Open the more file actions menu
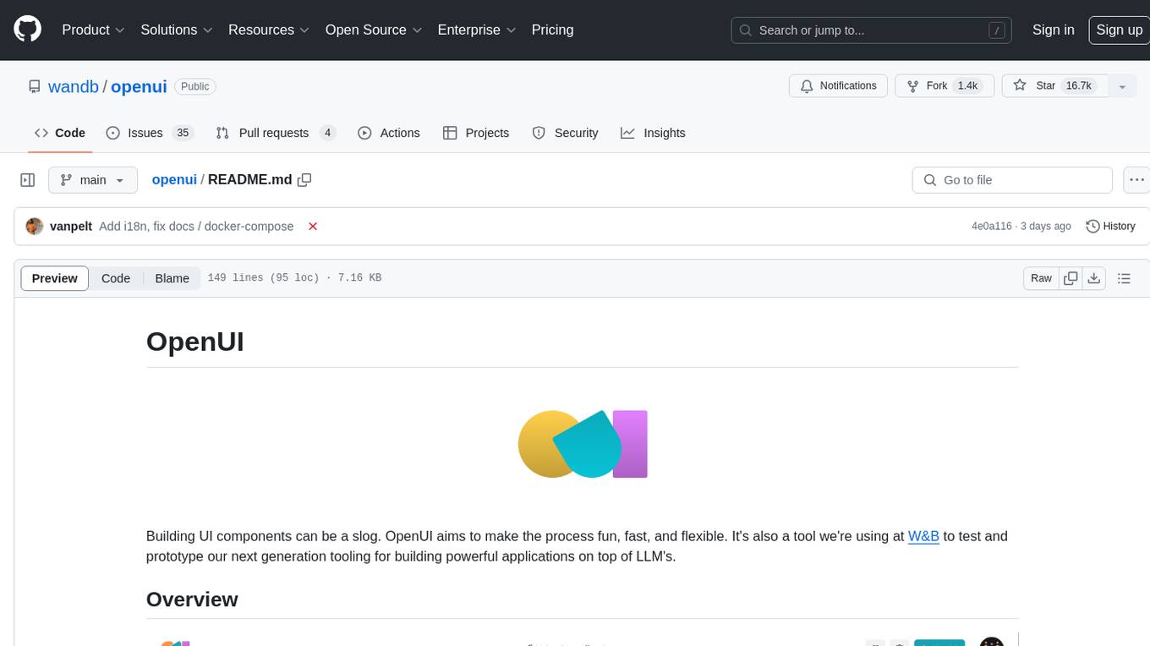The width and height of the screenshot is (1150, 646). (1136, 180)
